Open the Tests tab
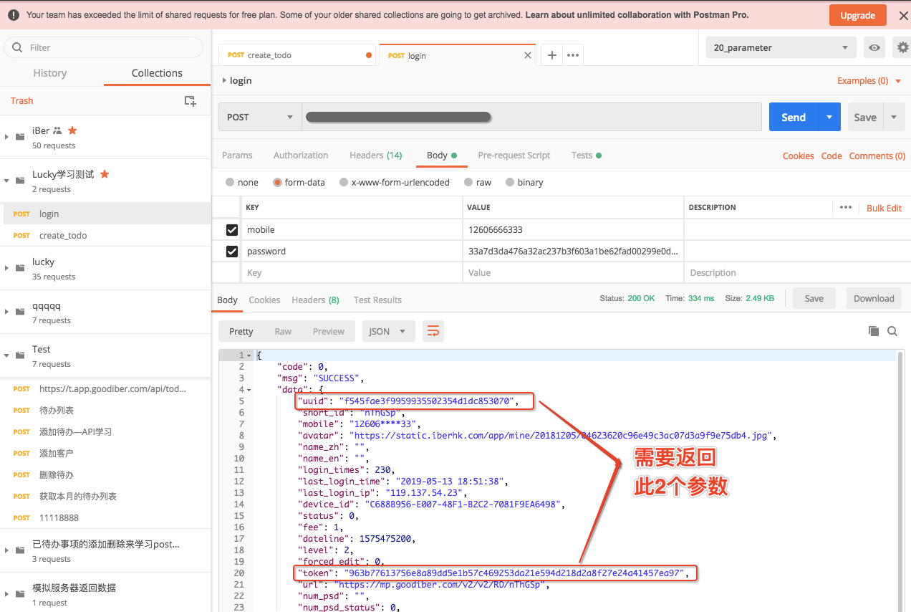 coord(586,156)
